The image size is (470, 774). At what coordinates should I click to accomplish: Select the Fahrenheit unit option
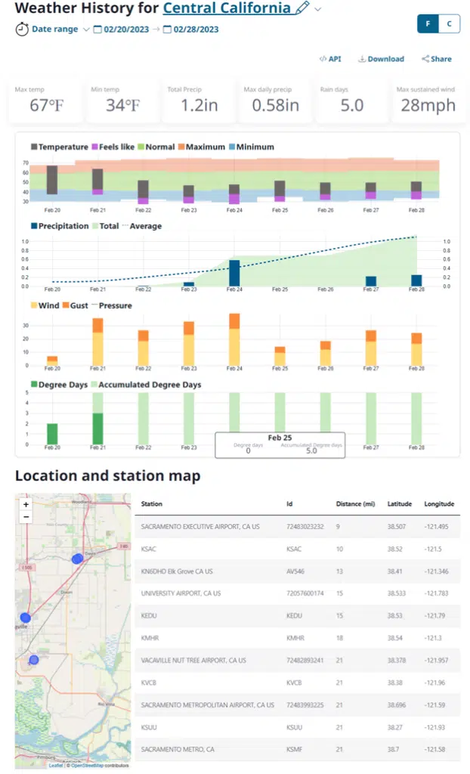click(428, 23)
